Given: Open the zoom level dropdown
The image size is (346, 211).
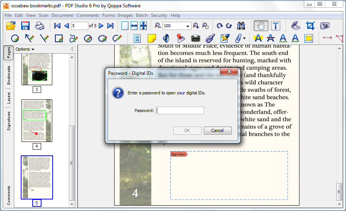Looking at the screenshot, I should (188, 26).
